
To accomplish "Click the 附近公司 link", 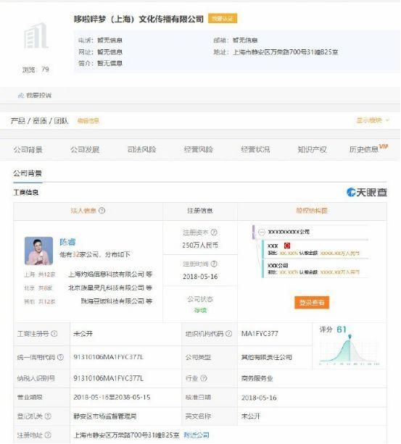I will coord(197,435).
